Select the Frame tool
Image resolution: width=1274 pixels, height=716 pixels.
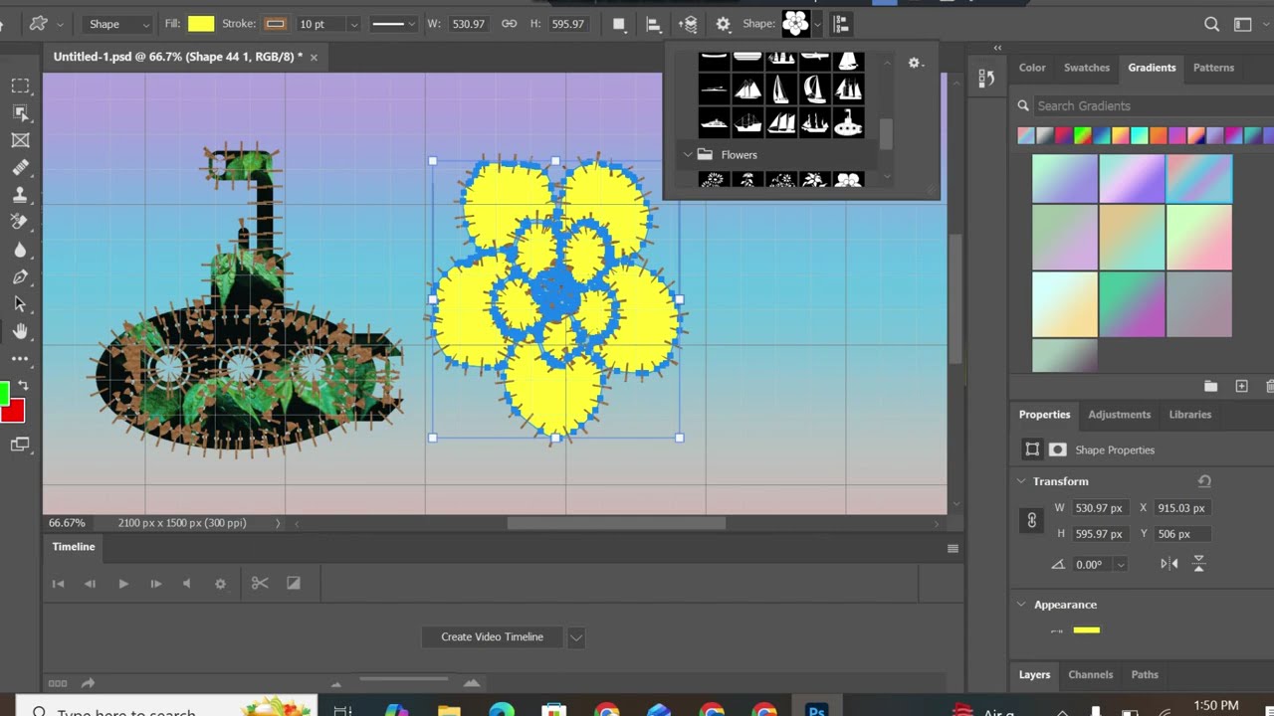pyautogui.click(x=20, y=140)
